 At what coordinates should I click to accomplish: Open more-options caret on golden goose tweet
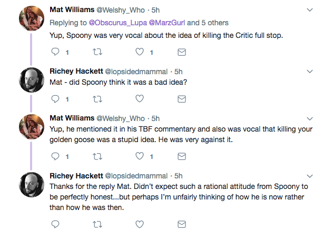[x=309, y=118]
